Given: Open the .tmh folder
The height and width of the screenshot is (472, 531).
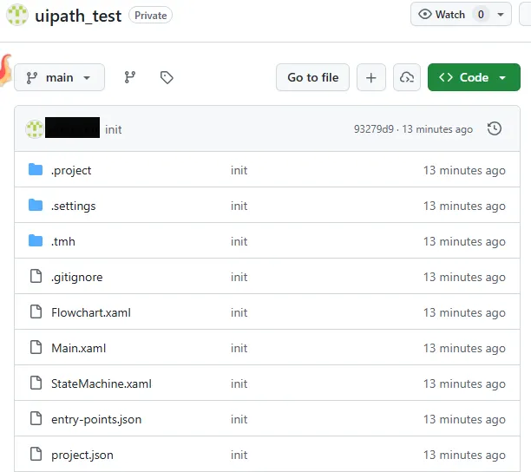Looking at the screenshot, I should point(63,241).
